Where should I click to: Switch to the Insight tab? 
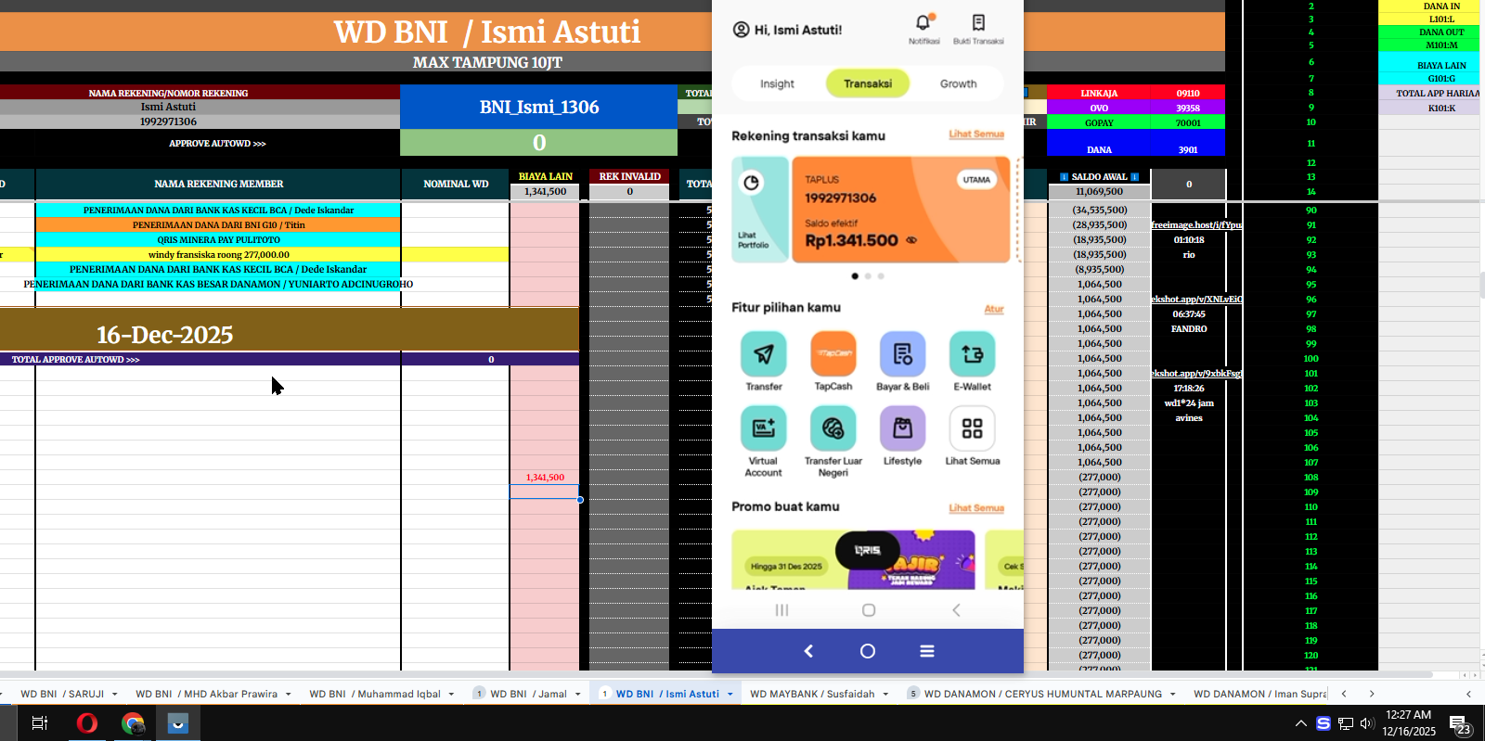(x=777, y=83)
